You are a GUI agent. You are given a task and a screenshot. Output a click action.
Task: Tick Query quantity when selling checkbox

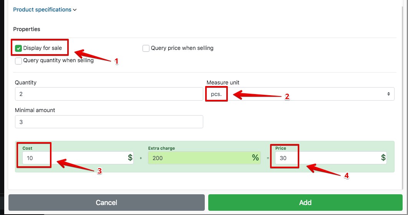point(18,61)
